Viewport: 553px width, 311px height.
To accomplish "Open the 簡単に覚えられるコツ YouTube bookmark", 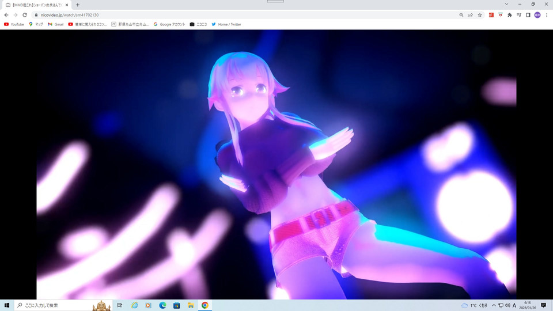I will pyautogui.click(x=88, y=24).
